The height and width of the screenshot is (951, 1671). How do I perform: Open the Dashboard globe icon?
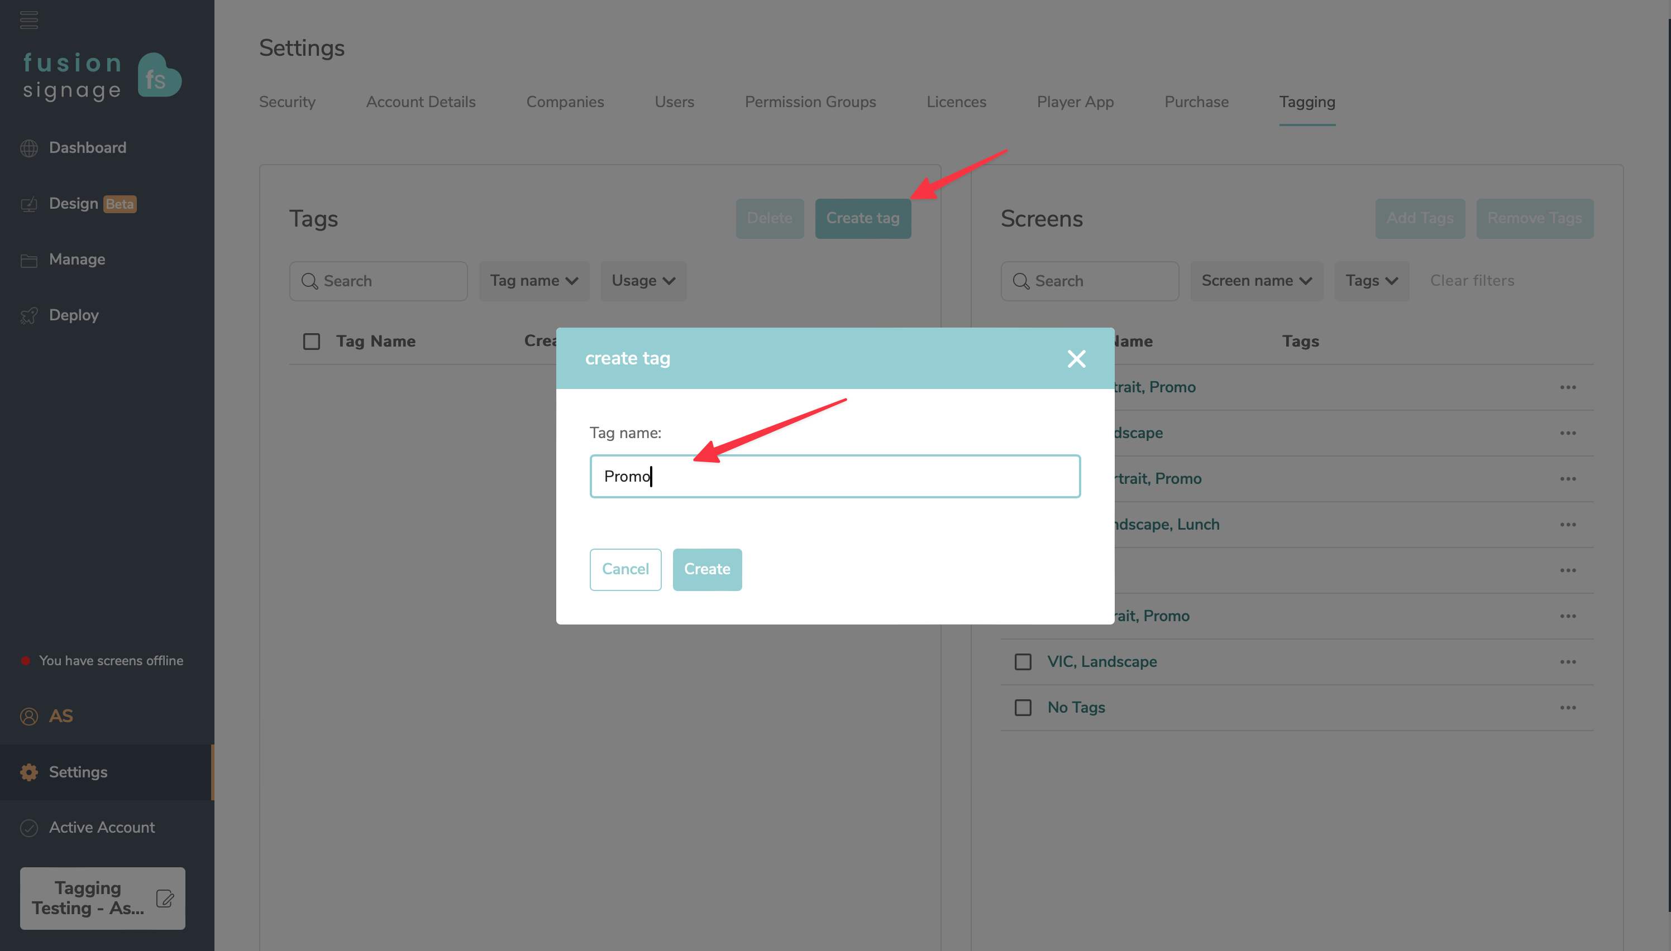28,148
